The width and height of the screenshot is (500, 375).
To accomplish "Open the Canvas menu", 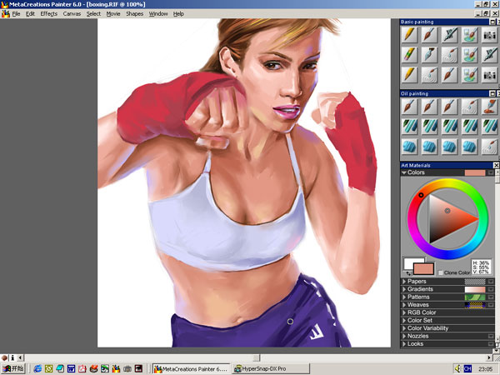I will coord(72,14).
